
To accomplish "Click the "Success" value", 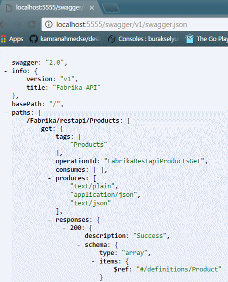I will point(150,235).
